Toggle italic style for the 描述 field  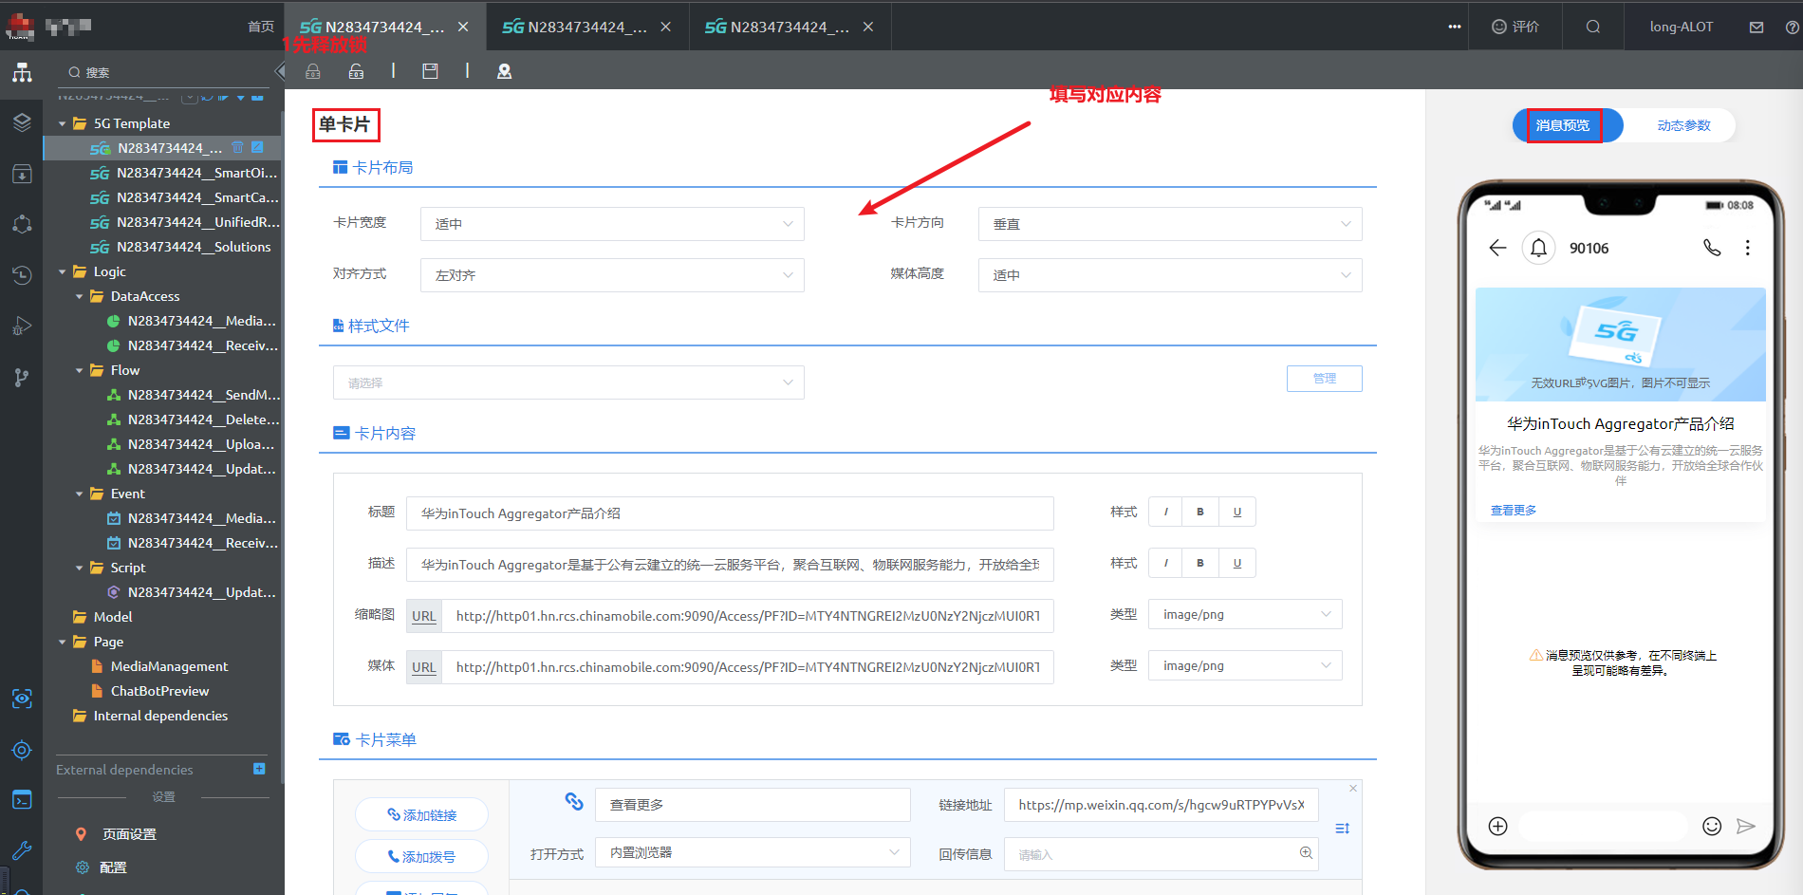1165,563
